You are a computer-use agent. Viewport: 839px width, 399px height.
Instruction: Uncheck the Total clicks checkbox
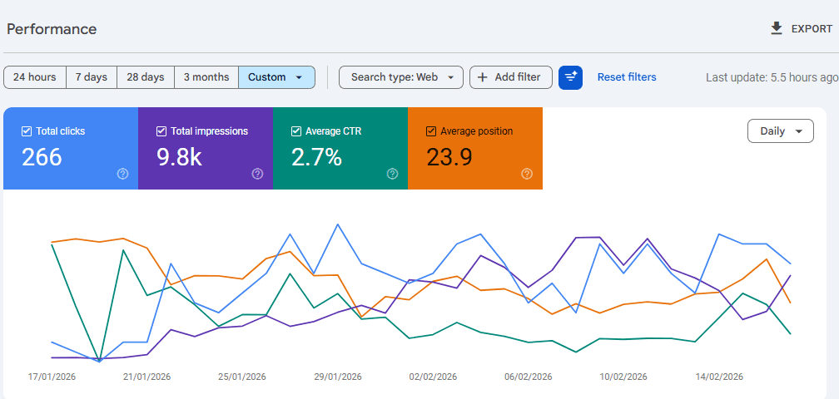coord(27,131)
